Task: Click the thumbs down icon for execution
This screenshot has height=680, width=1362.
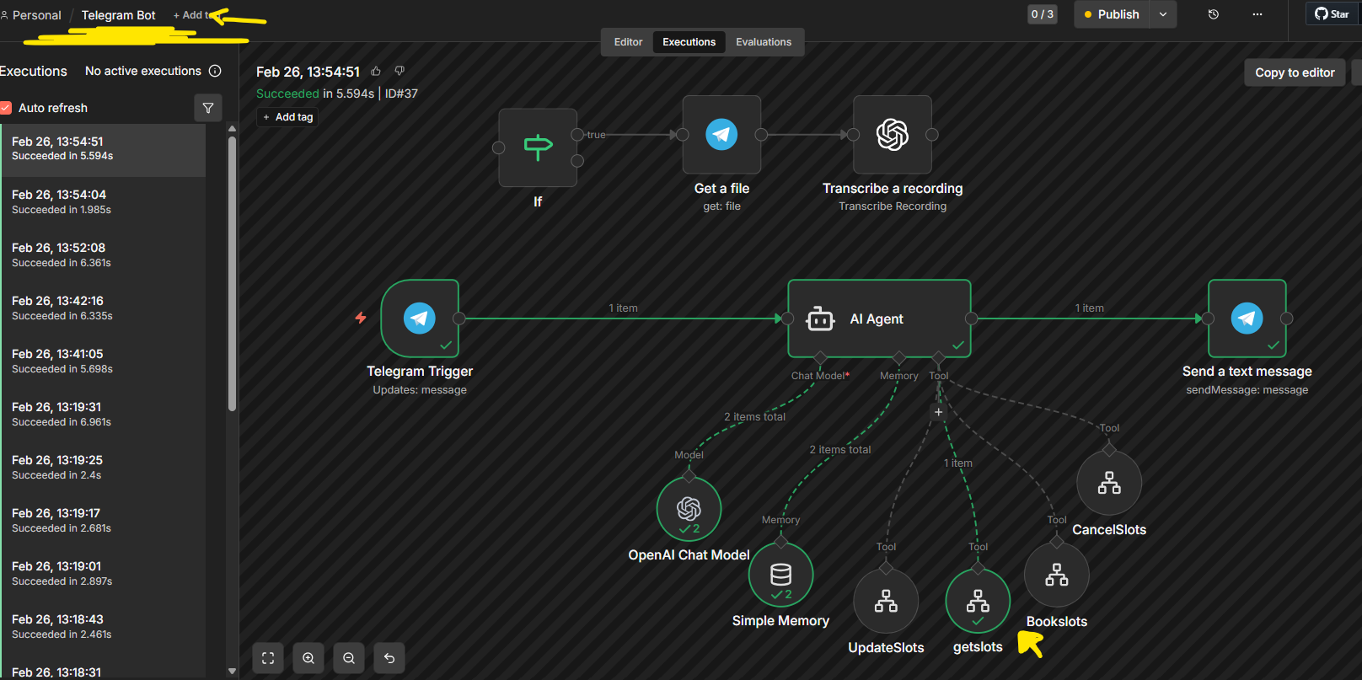Action: [x=399, y=72]
